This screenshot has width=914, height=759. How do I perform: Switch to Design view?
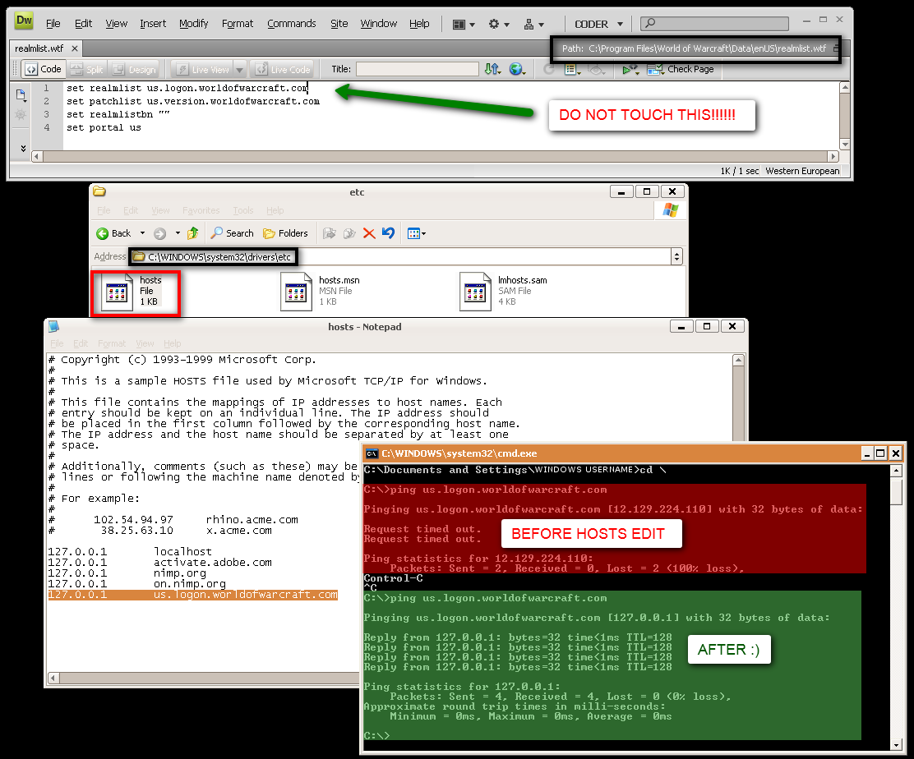pos(134,70)
